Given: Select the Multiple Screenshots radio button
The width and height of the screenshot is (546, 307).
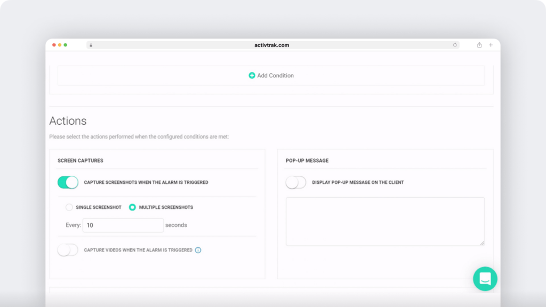Looking at the screenshot, I should pos(132,207).
